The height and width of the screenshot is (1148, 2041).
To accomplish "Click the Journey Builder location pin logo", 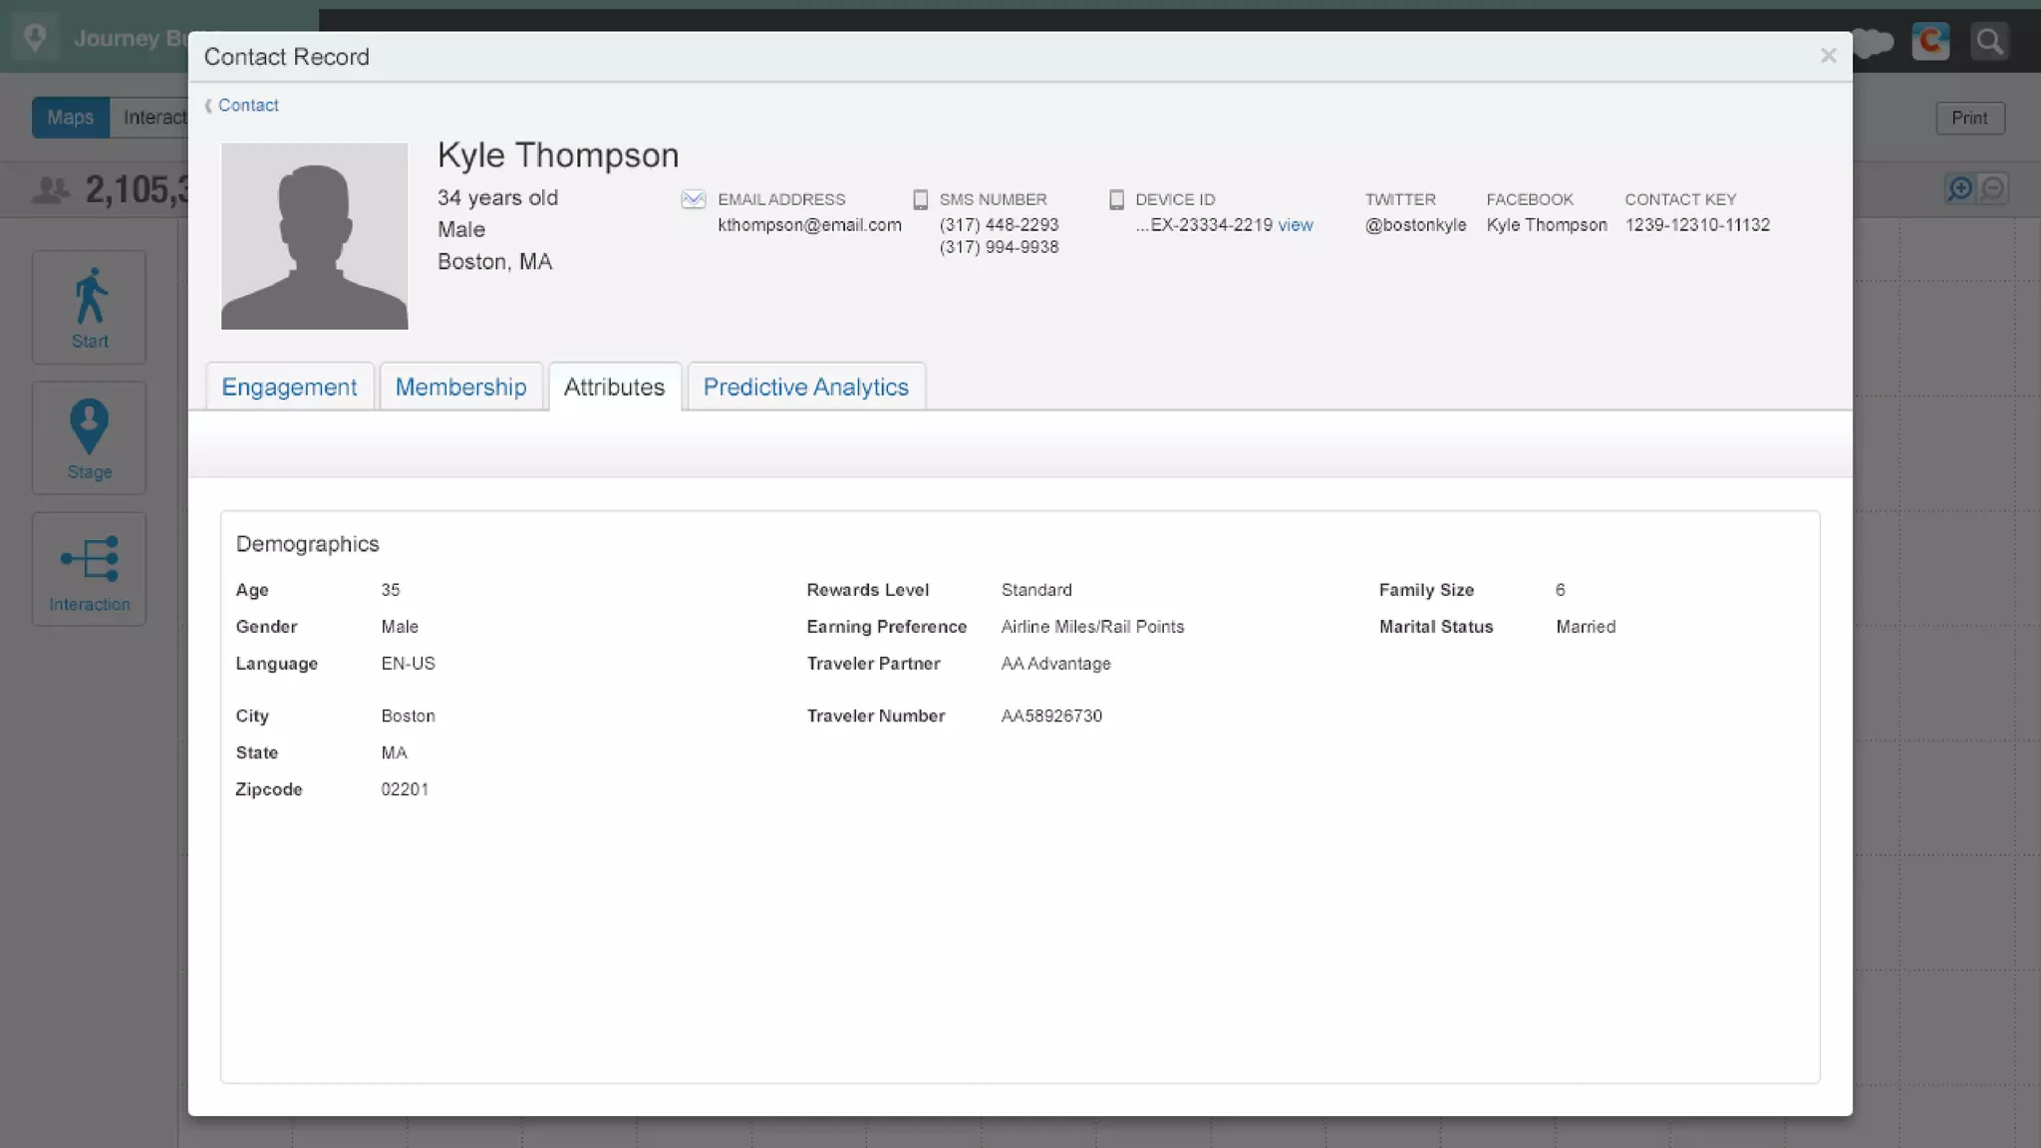I will click(x=35, y=38).
